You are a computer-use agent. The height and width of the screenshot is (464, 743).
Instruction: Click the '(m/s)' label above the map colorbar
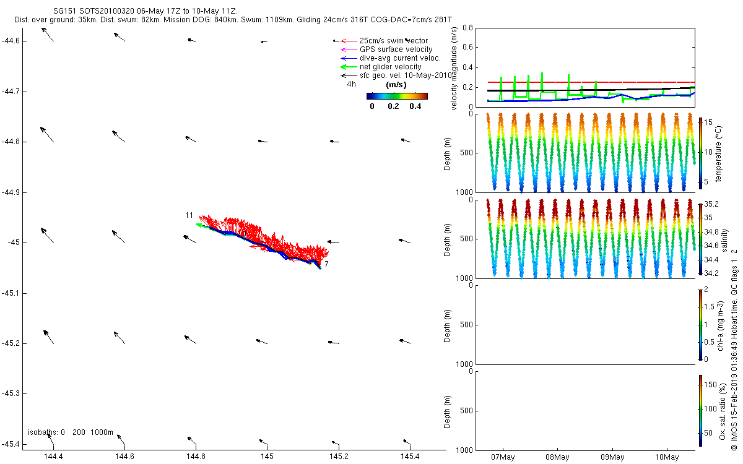tap(396, 84)
